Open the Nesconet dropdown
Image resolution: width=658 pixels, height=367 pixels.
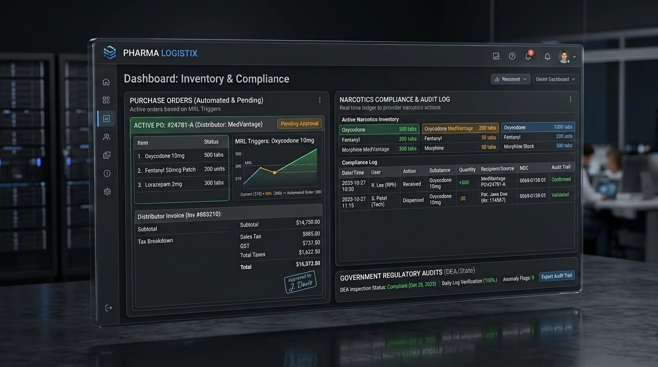coord(511,79)
